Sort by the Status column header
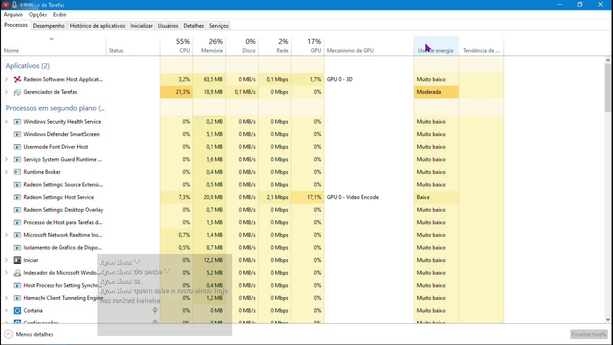This screenshot has width=613, height=345. (x=133, y=46)
